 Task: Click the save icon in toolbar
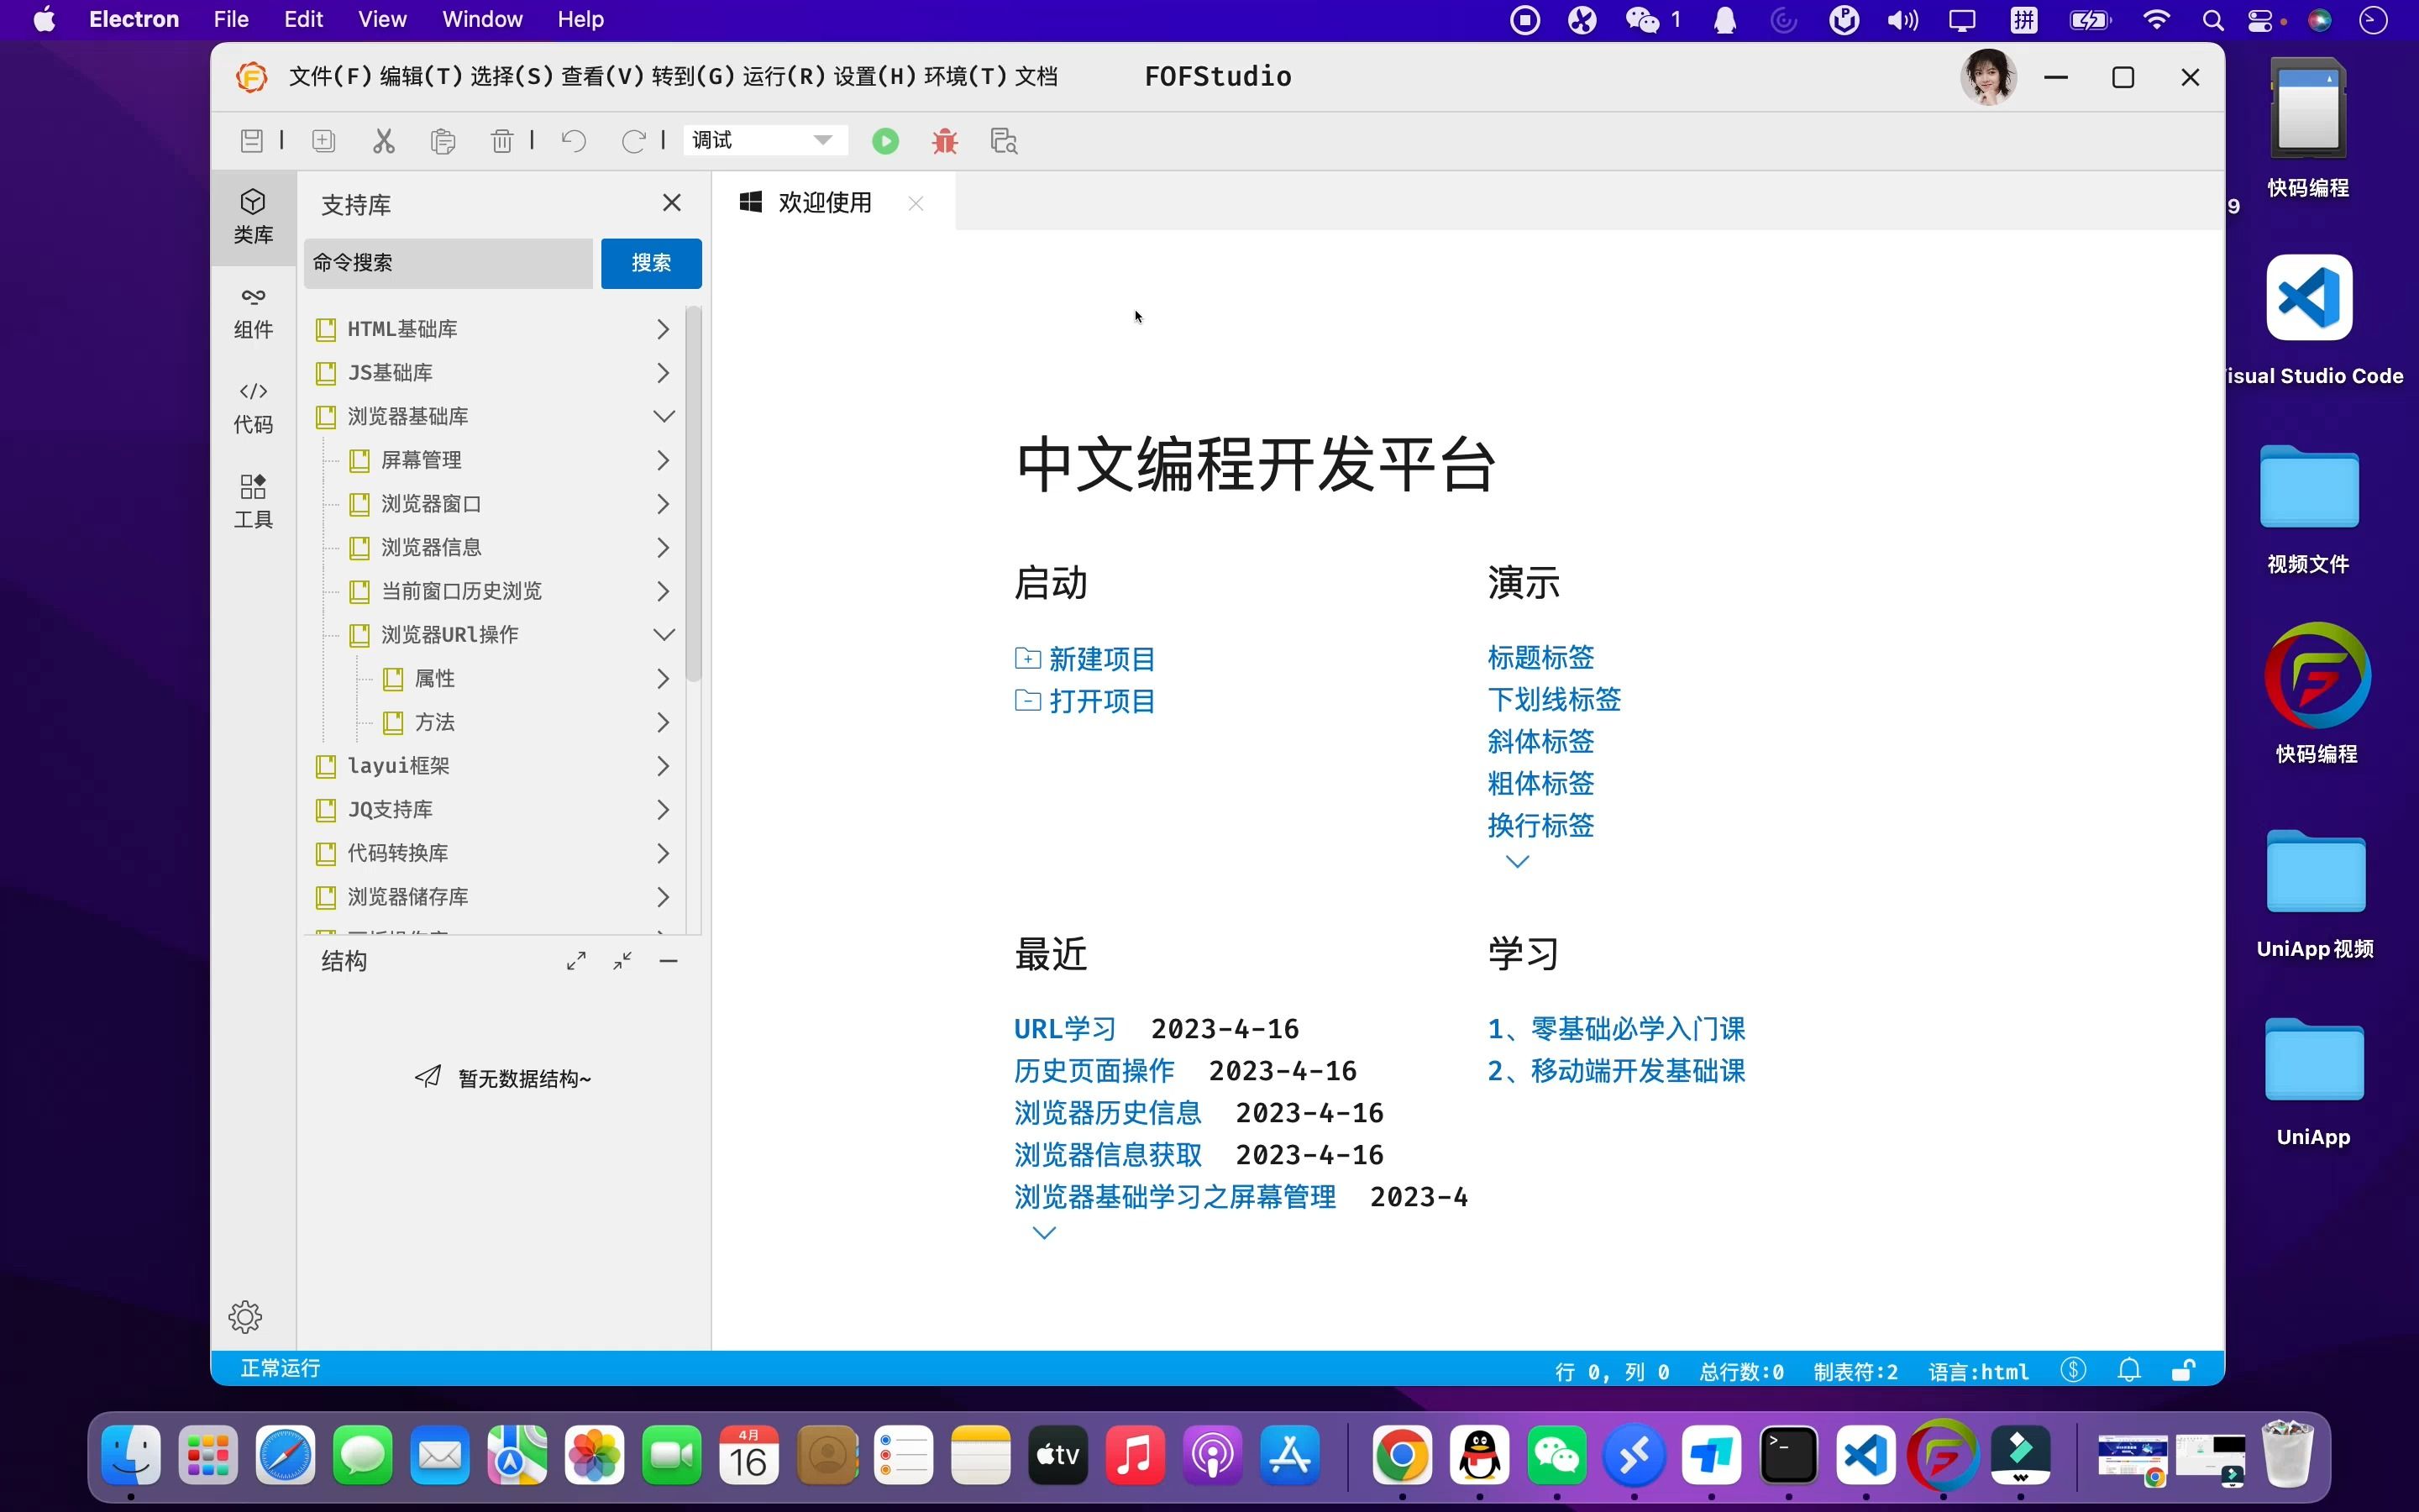coord(252,141)
